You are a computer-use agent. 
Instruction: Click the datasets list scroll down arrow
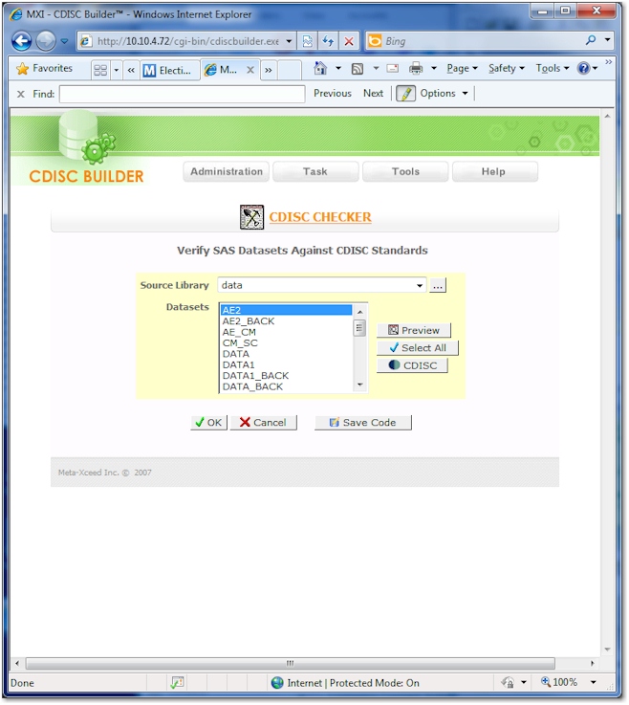tap(359, 385)
